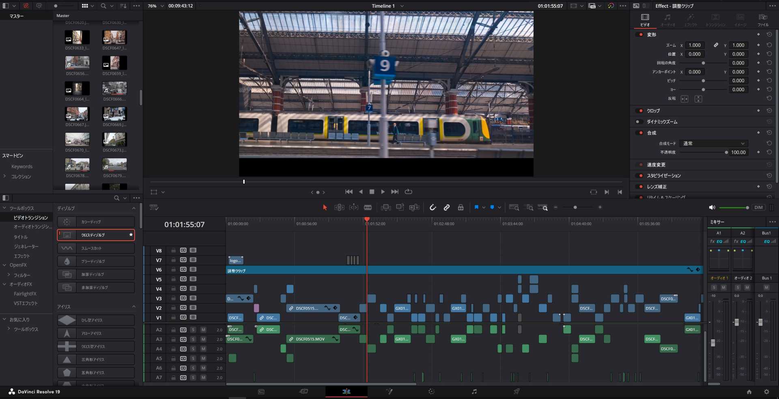Click the timeline zoom-in plus button
Viewport: 779px width, 399px height.
coord(600,207)
